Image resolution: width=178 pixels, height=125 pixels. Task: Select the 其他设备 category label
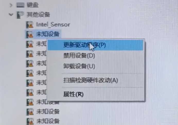coord(38,15)
